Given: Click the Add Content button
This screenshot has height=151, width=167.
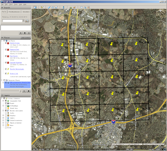Looking at the screenshot, I should click(25, 38).
